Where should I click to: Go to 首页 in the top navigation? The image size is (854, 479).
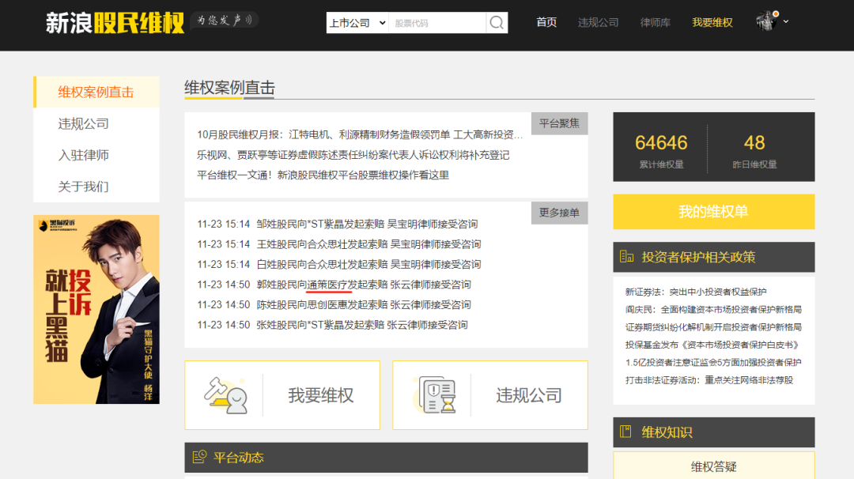pos(546,22)
